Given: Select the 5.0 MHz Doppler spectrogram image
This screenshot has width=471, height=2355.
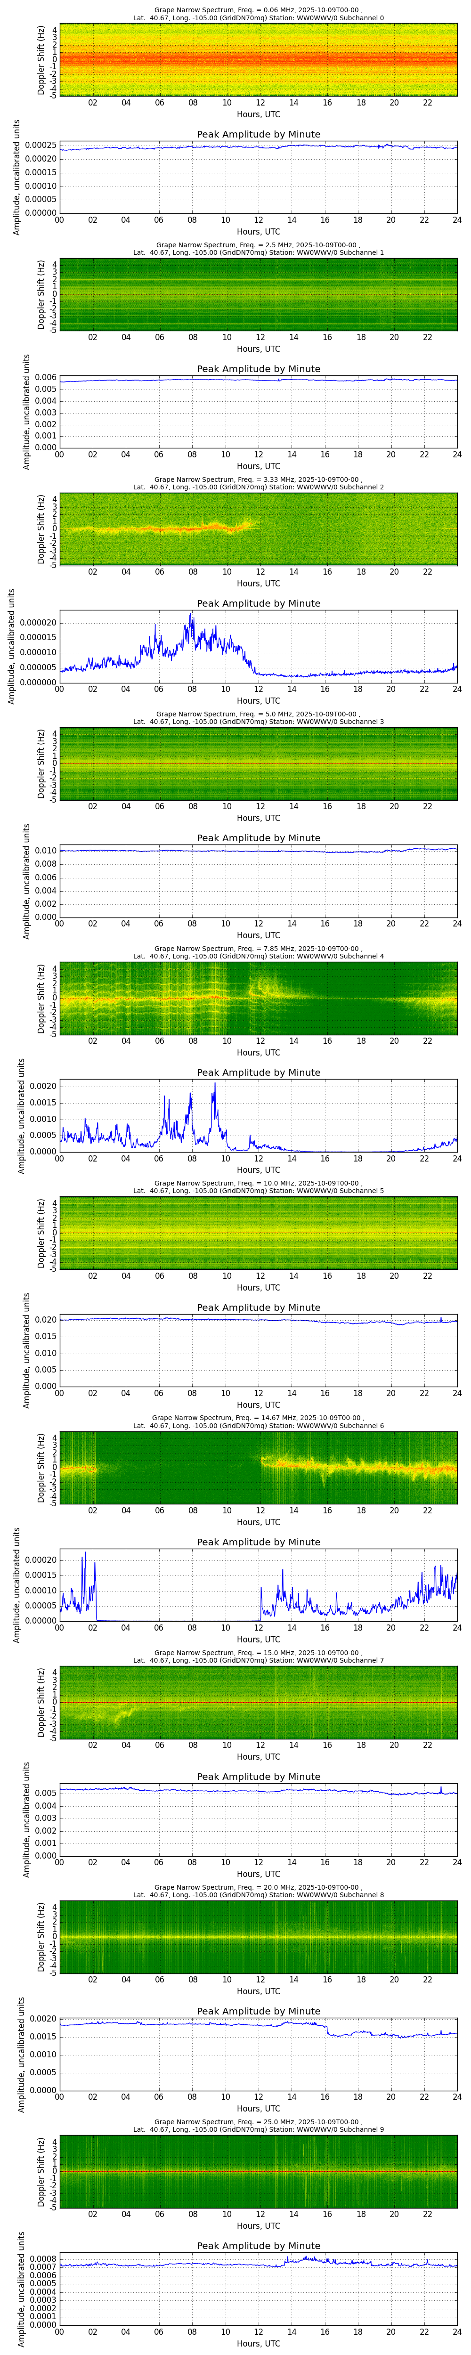Looking at the screenshot, I should [x=258, y=763].
